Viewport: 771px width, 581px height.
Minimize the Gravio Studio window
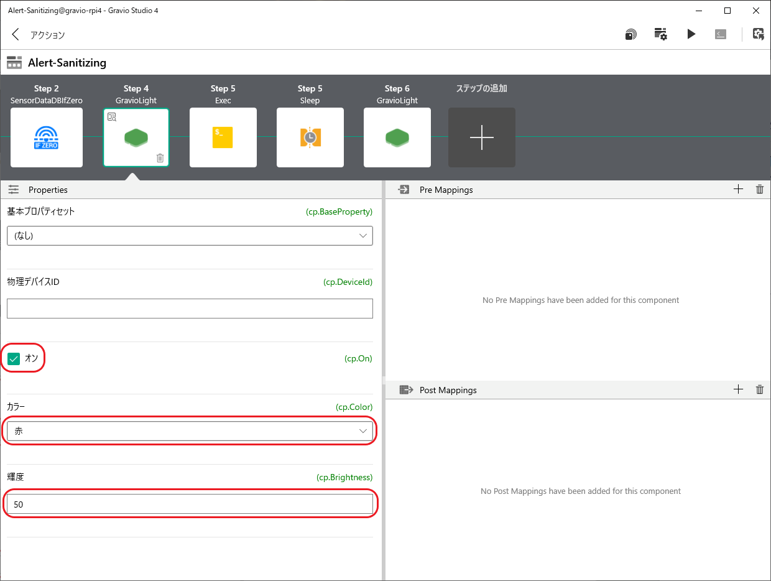699,11
